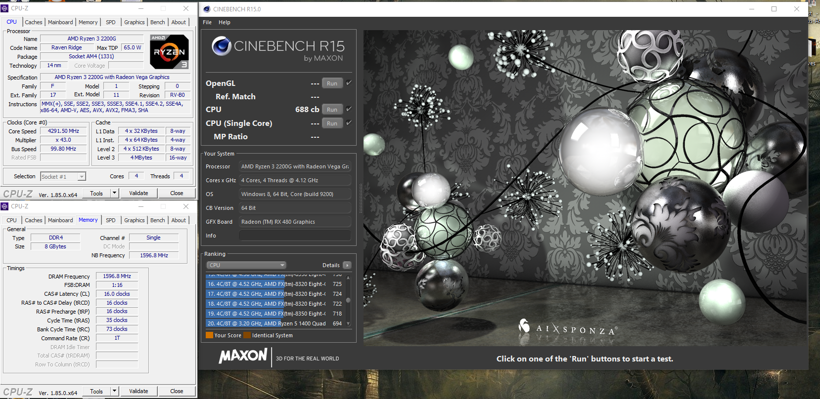Screen dimensions: 820x399
Task: Open SPD tab in bottom CPU-Z
Action: [111, 220]
